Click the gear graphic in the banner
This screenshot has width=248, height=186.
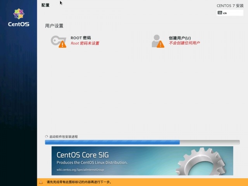pyautogui.click(x=201, y=161)
